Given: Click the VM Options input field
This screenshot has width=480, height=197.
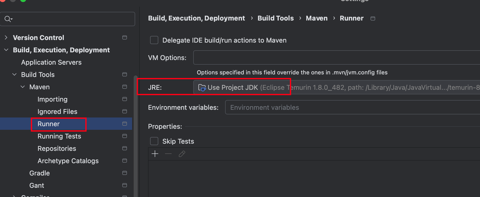Looking at the screenshot, I should [337, 57].
